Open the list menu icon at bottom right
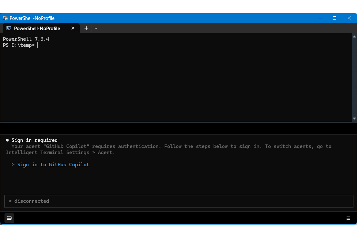357x238 pixels. (x=348, y=218)
